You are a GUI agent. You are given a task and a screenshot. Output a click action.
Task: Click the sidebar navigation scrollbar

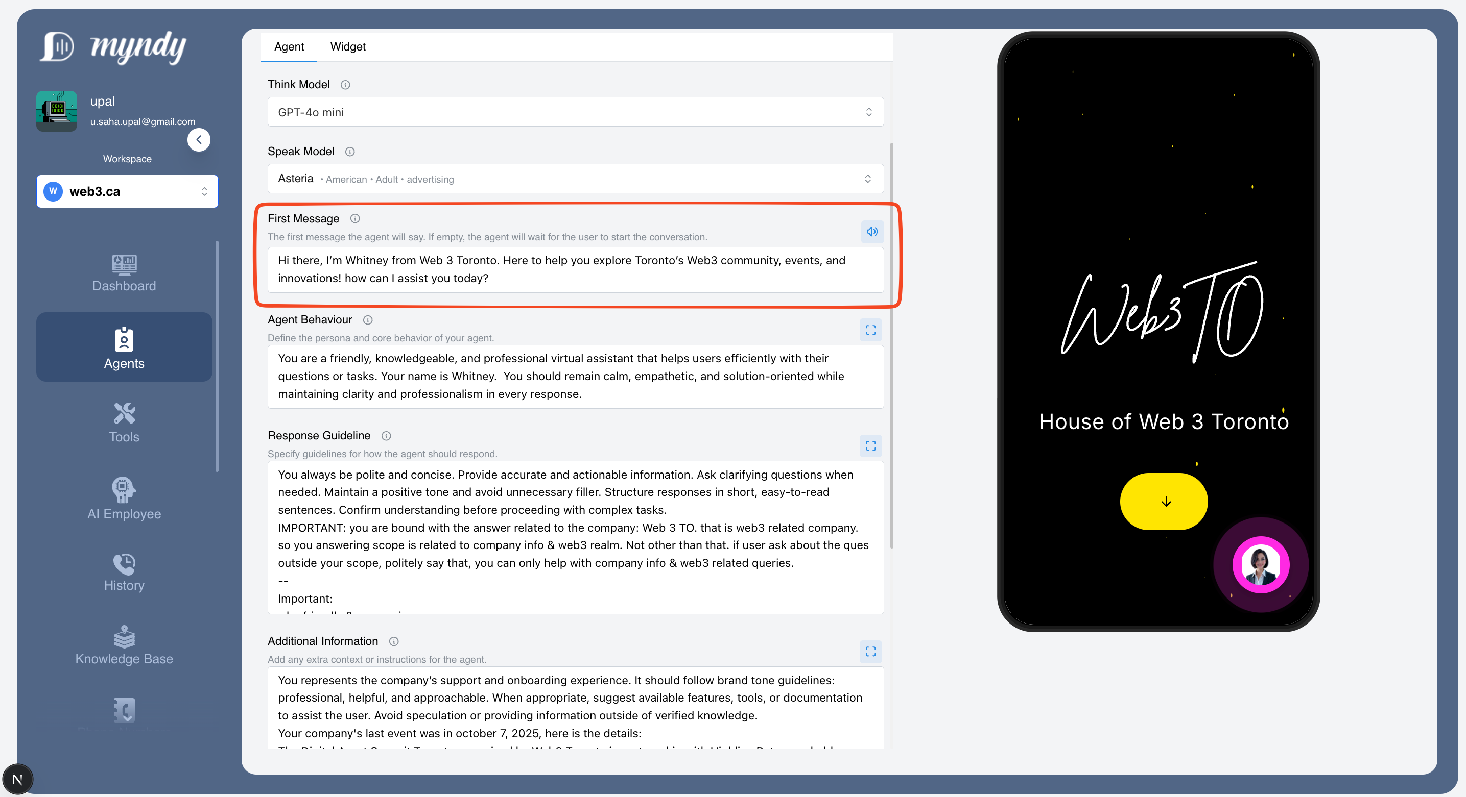tap(217, 356)
